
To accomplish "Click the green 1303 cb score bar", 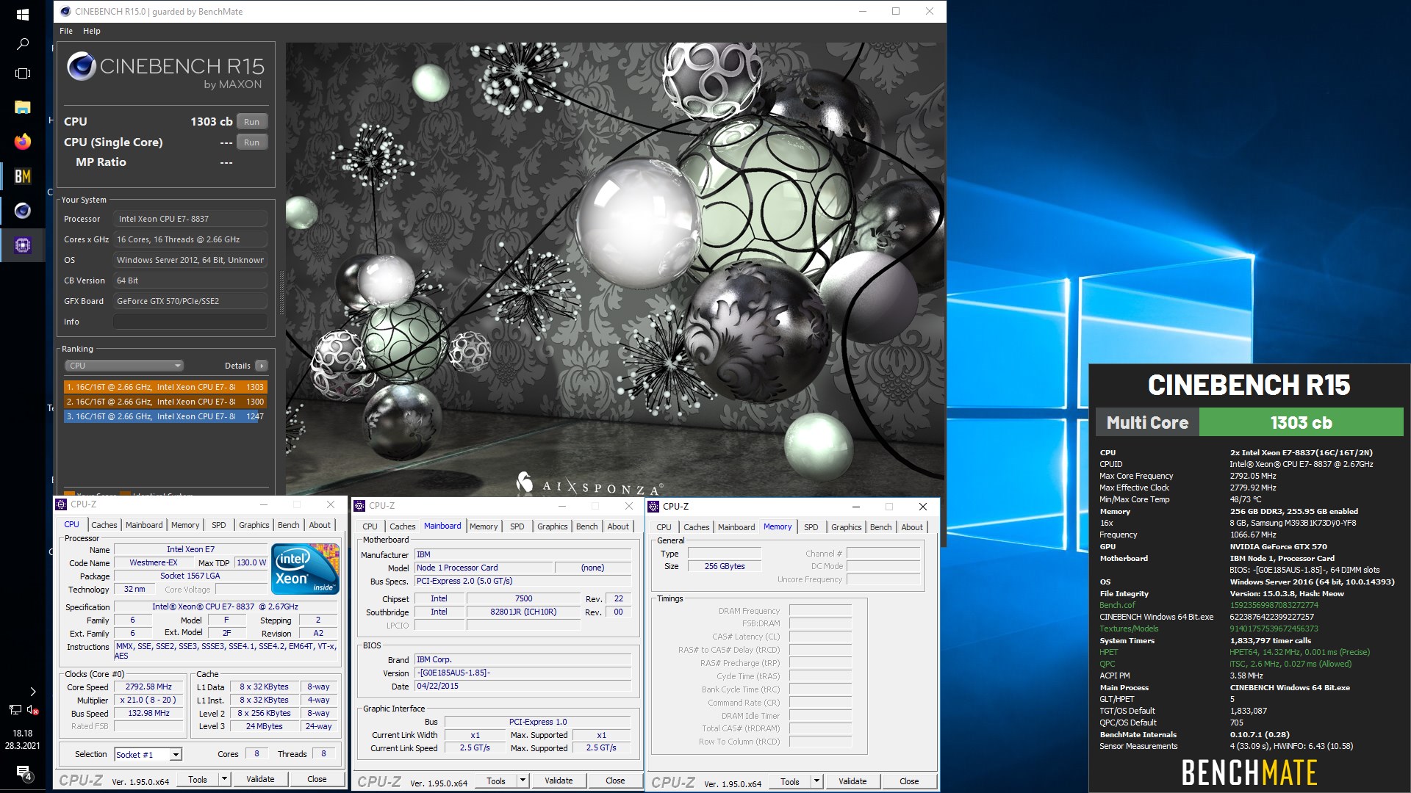I will pos(1301,423).
